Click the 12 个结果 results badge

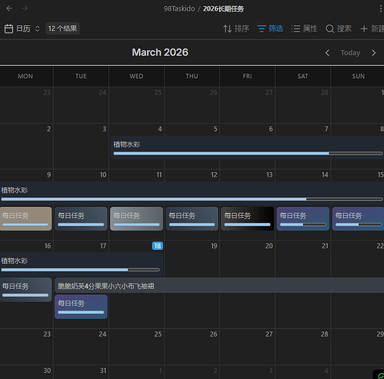click(63, 29)
